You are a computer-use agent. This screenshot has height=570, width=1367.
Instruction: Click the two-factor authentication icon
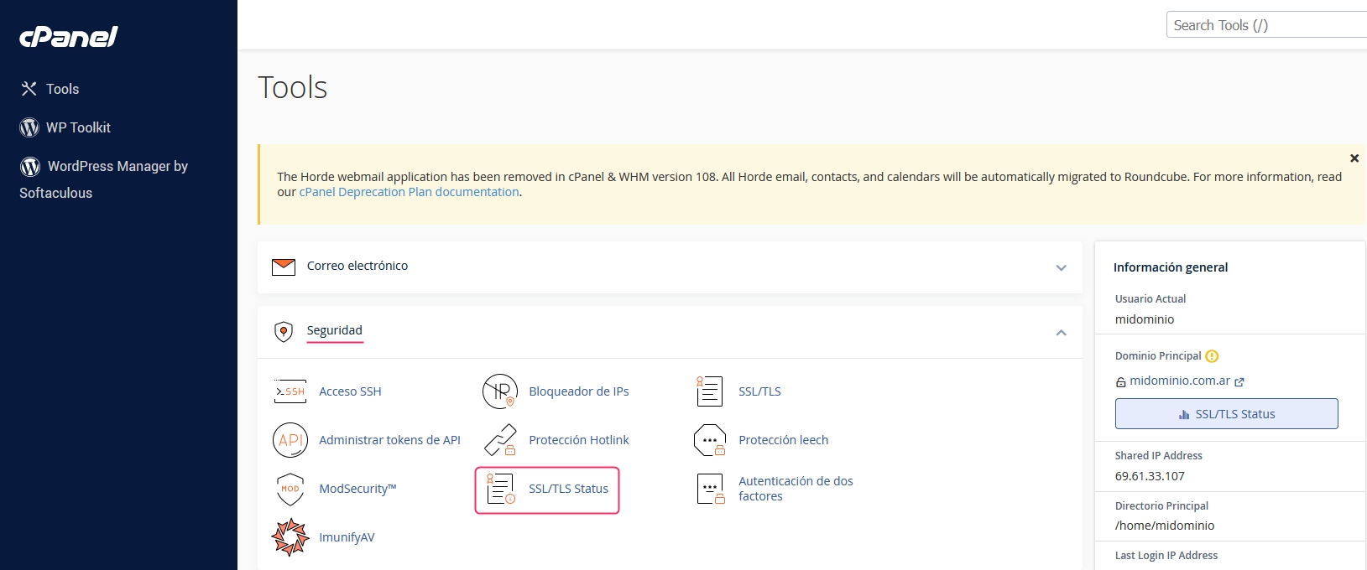(709, 489)
